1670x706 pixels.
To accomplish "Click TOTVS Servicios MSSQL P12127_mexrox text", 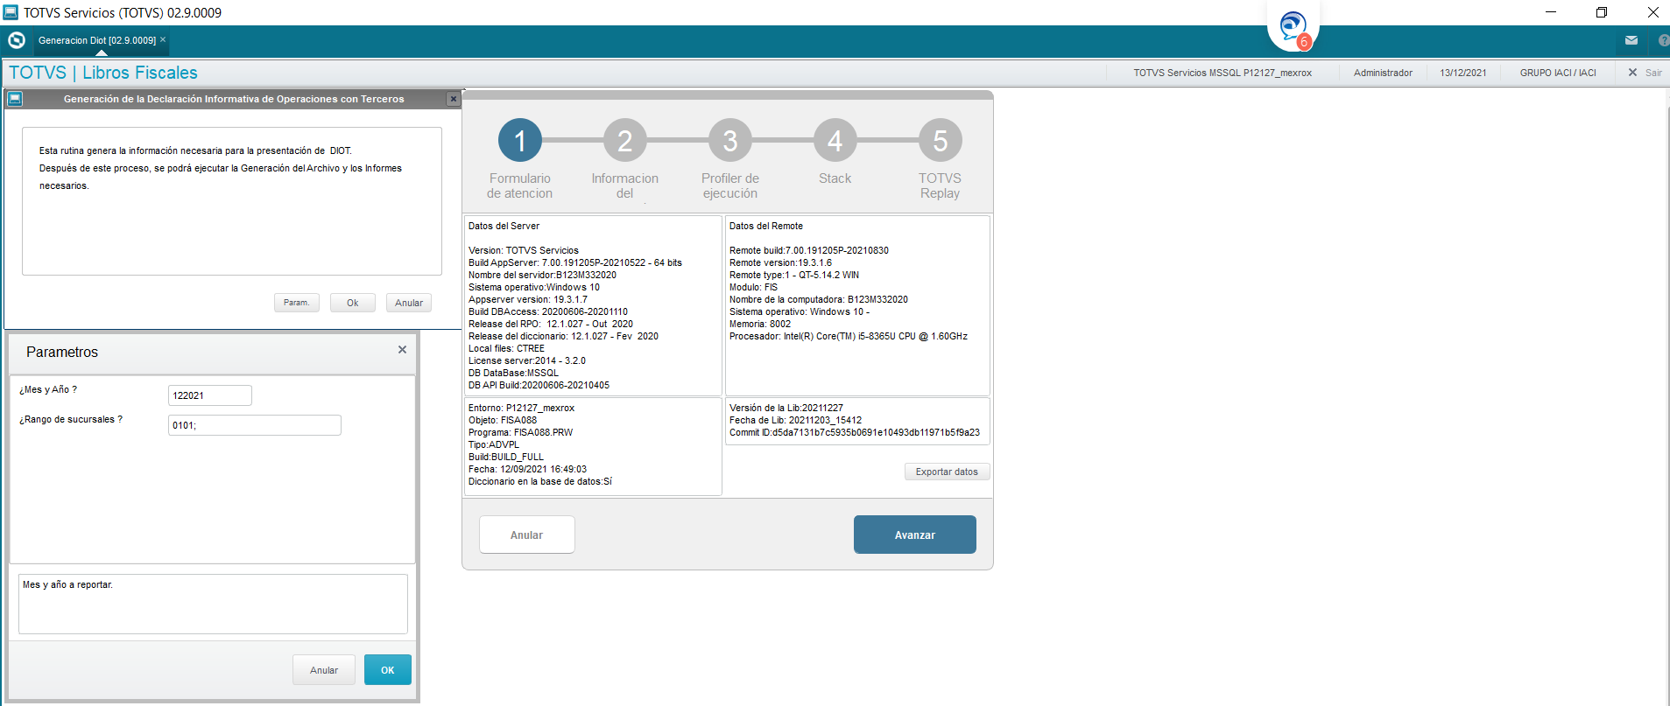I will pyautogui.click(x=1223, y=73).
